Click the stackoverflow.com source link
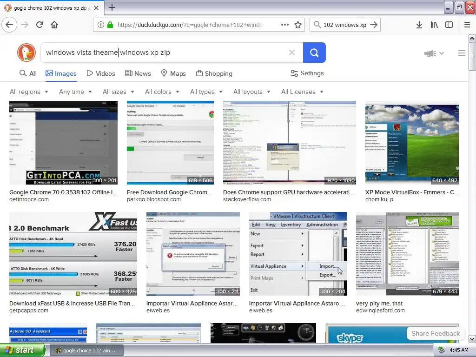 click(x=247, y=199)
